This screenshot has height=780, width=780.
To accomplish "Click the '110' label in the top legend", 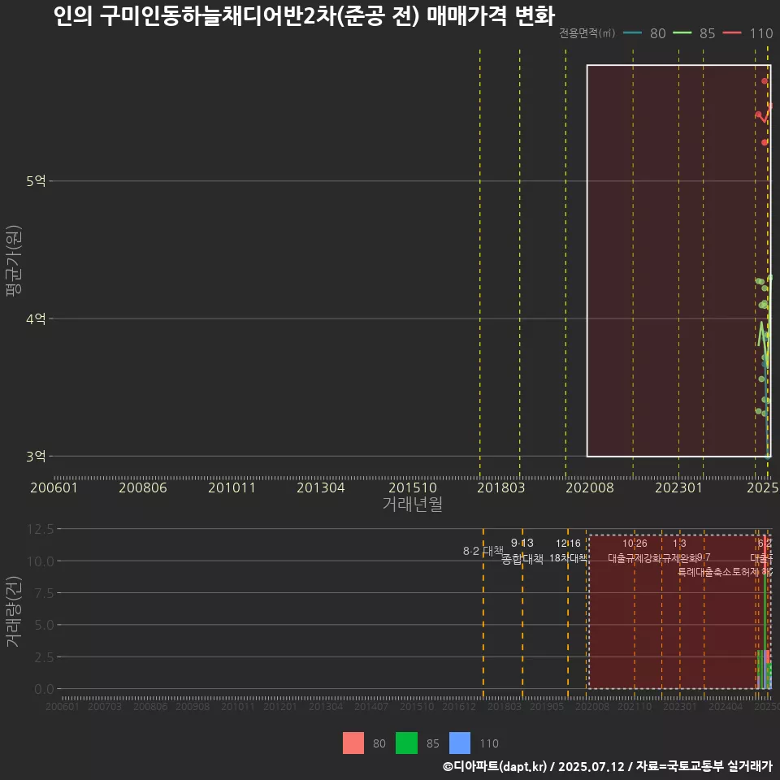I will (x=761, y=33).
